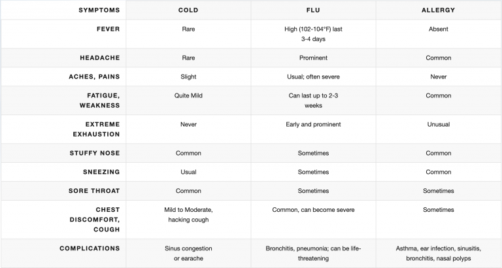Click the STUFFY NOSE row label
This screenshot has width=502, height=268.
[95, 153]
